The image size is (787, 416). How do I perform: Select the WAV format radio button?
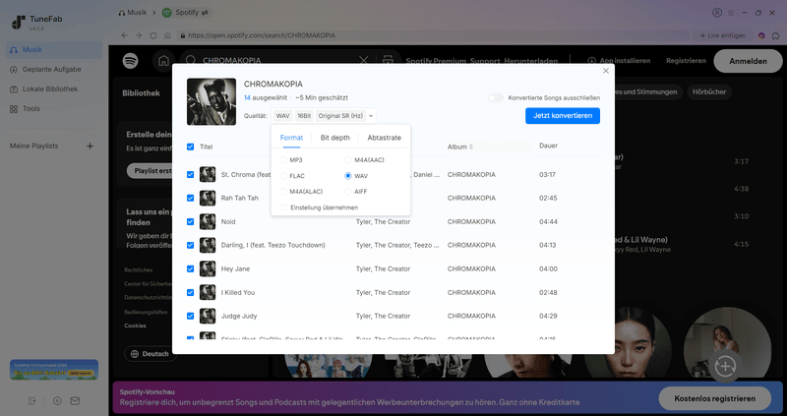348,176
